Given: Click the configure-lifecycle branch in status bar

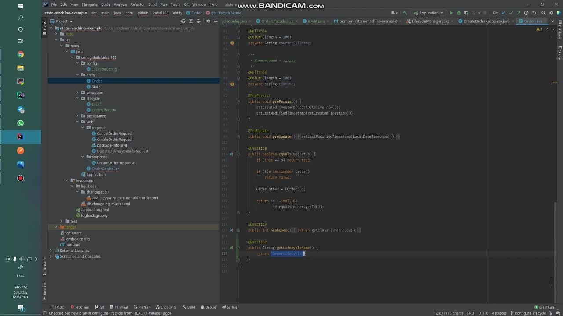Looking at the screenshot, I should (530, 313).
